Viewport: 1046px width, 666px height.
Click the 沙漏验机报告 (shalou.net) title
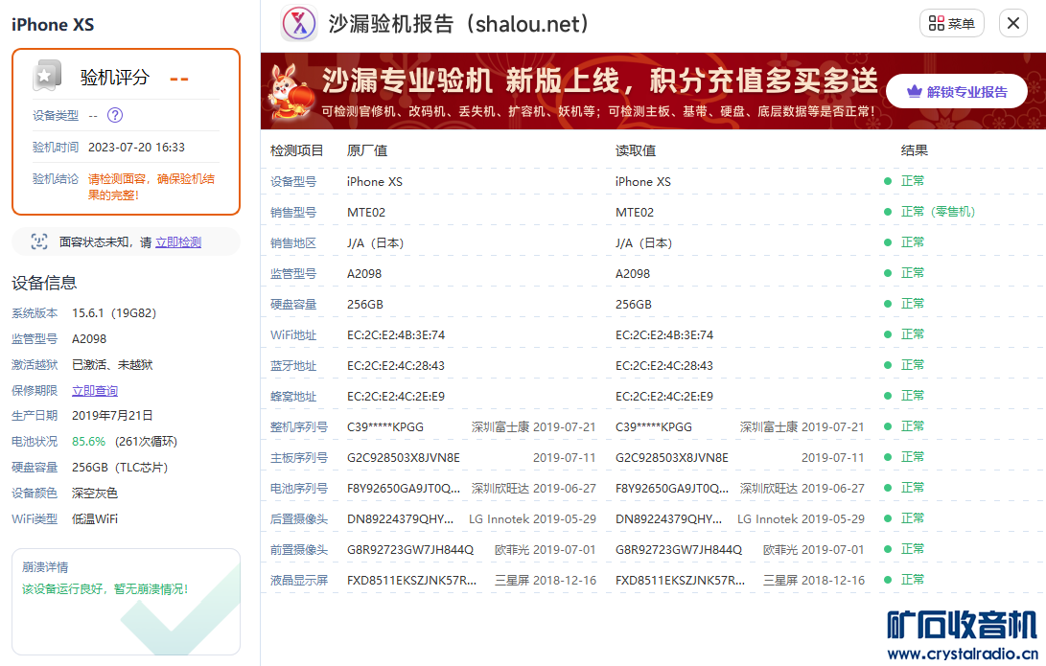[459, 24]
